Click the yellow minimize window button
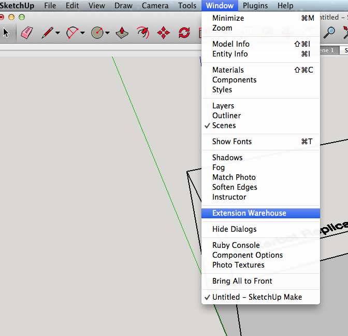348x336 pixels. (11, 17)
